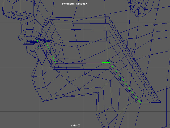The height and width of the screenshot is (128, 170).
Task: Select the horizontal green edge under the mouth box
Action: pos(82,63)
